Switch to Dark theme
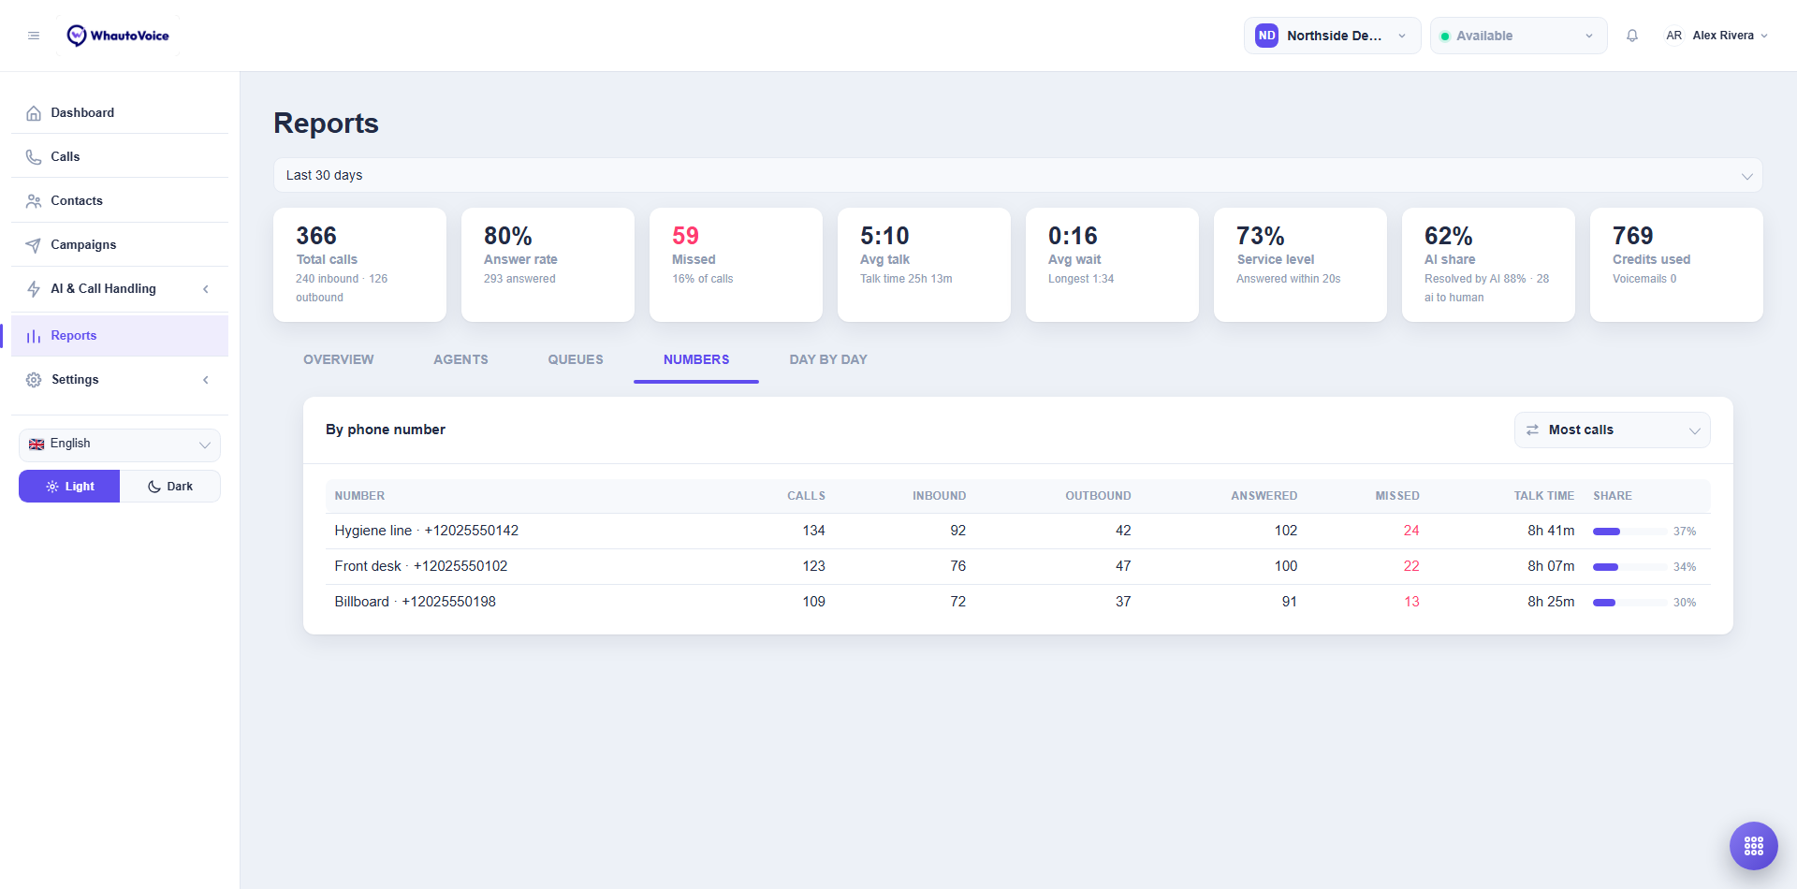Screen dimensions: 1797x889 [x=170, y=487]
